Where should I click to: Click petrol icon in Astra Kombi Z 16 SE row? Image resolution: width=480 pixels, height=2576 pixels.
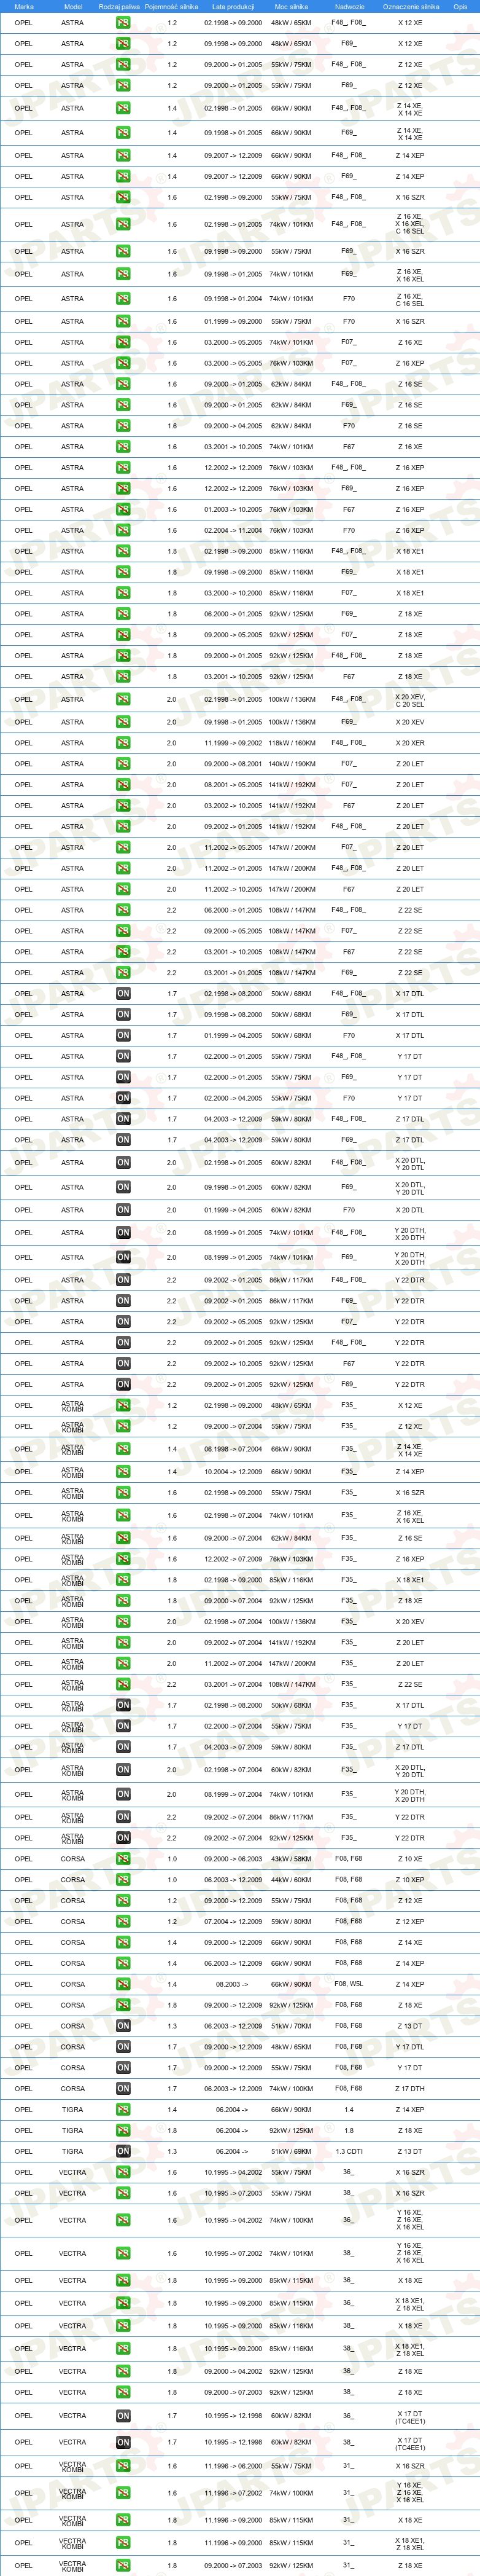point(123,1538)
